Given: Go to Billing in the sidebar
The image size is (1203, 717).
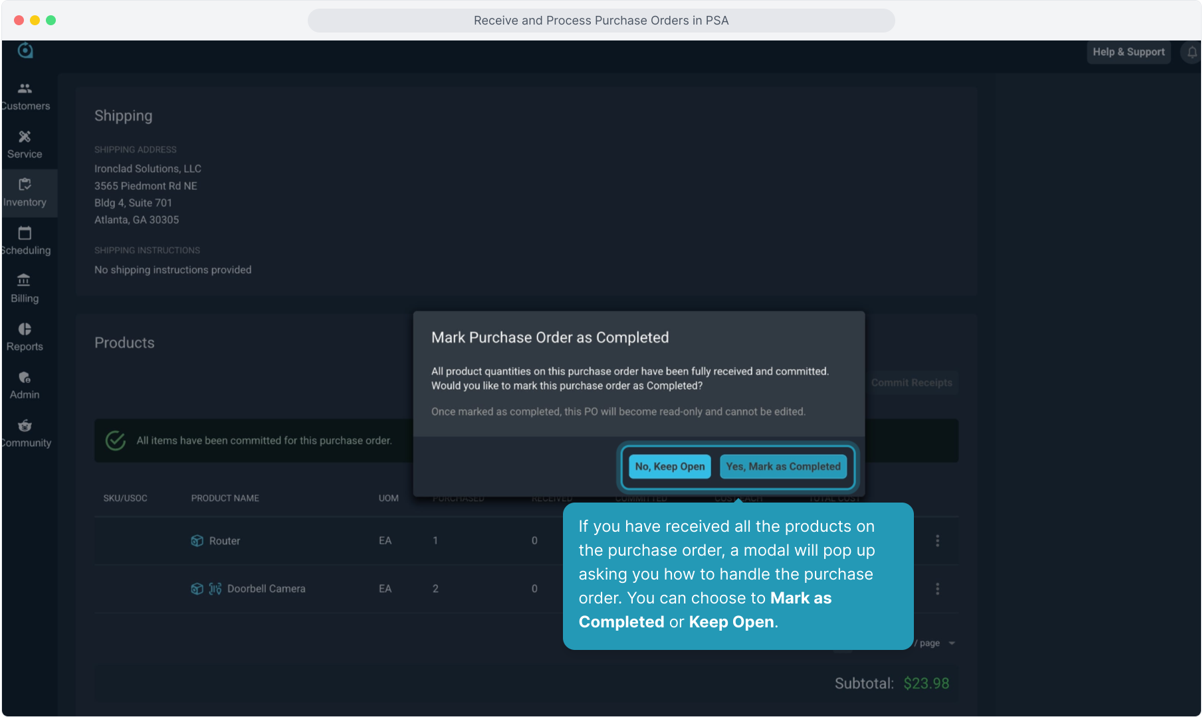Looking at the screenshot, I should point(25,289).
